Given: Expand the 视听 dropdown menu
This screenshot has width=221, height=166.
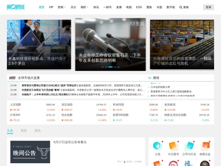Looking at the screenshot, I should point(84,7).
